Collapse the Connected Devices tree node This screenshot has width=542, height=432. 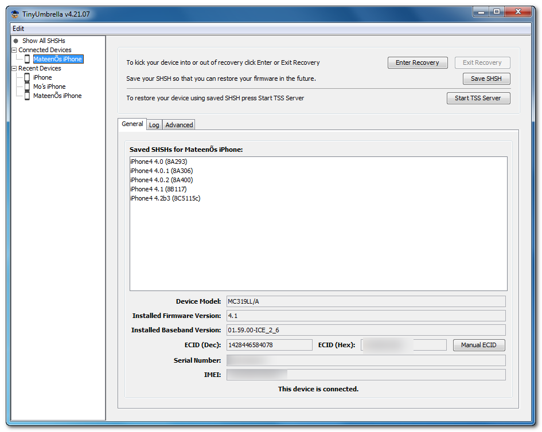click(x=14, y=50)
